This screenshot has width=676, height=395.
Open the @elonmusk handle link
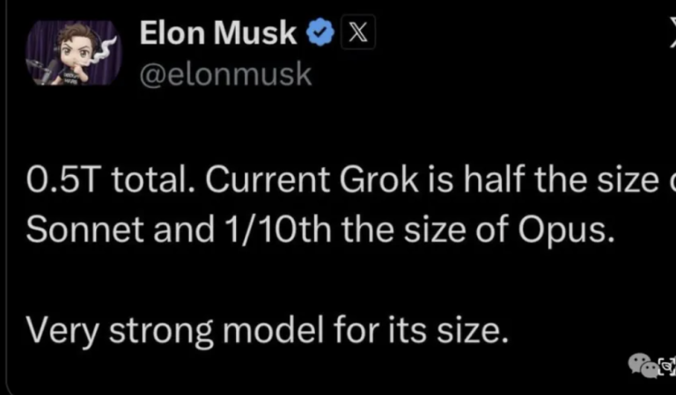[x=226, y=74]
